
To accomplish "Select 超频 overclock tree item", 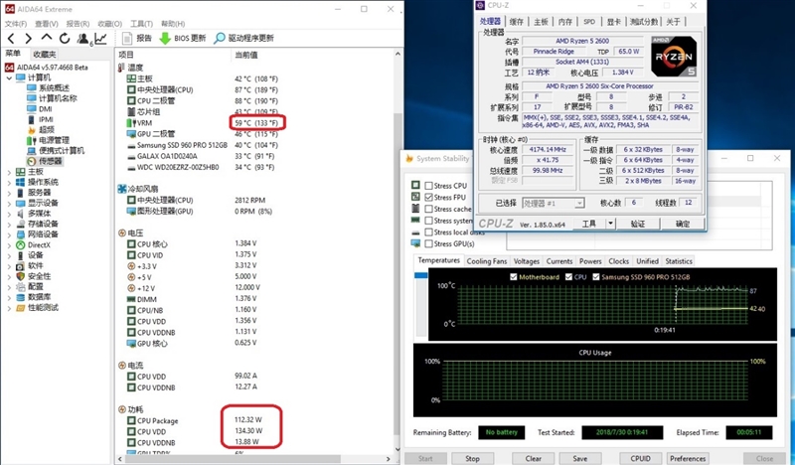I will click(41, 130).
